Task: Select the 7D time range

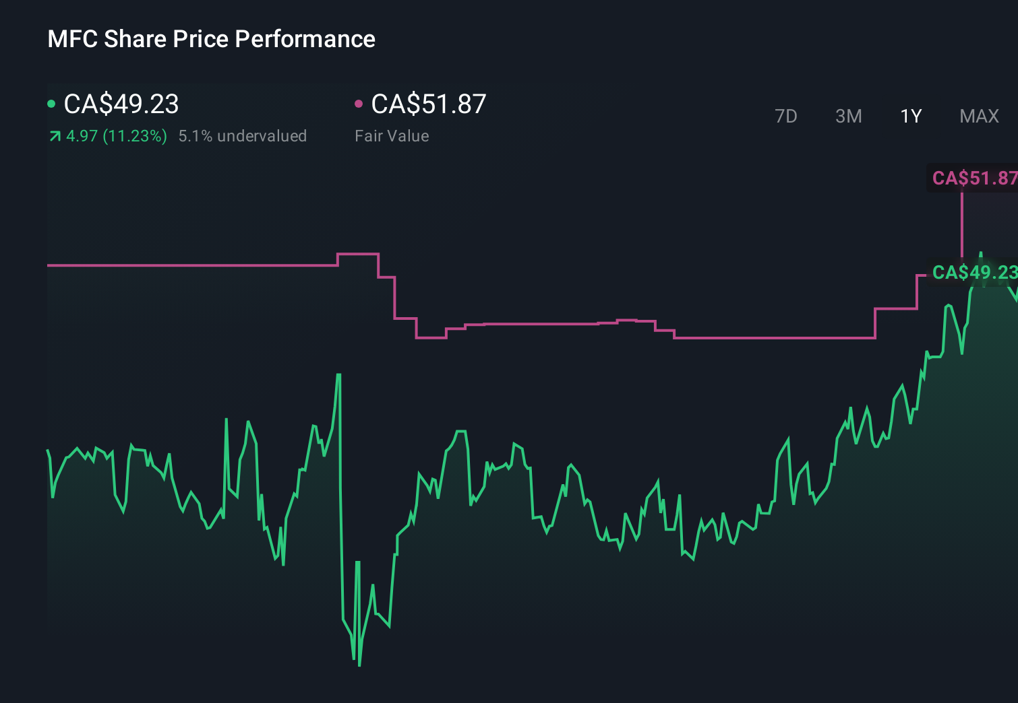Action: (786, 116)
